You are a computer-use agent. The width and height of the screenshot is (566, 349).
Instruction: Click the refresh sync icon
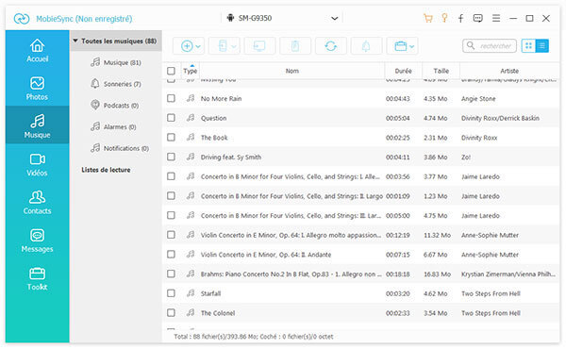tap(331, 46)
